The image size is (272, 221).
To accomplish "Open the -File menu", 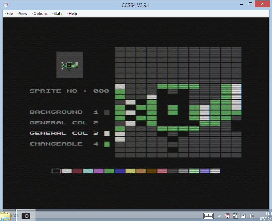I will coord(8,14).
